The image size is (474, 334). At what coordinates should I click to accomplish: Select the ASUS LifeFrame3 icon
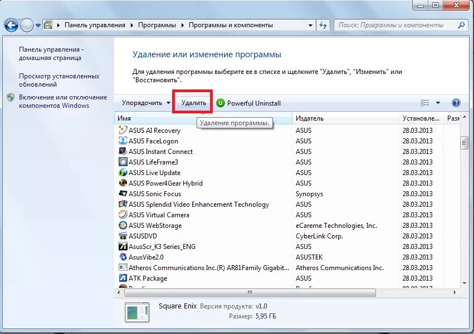(123, 162)
